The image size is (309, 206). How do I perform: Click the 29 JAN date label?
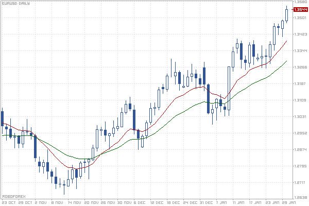point(289,202)
